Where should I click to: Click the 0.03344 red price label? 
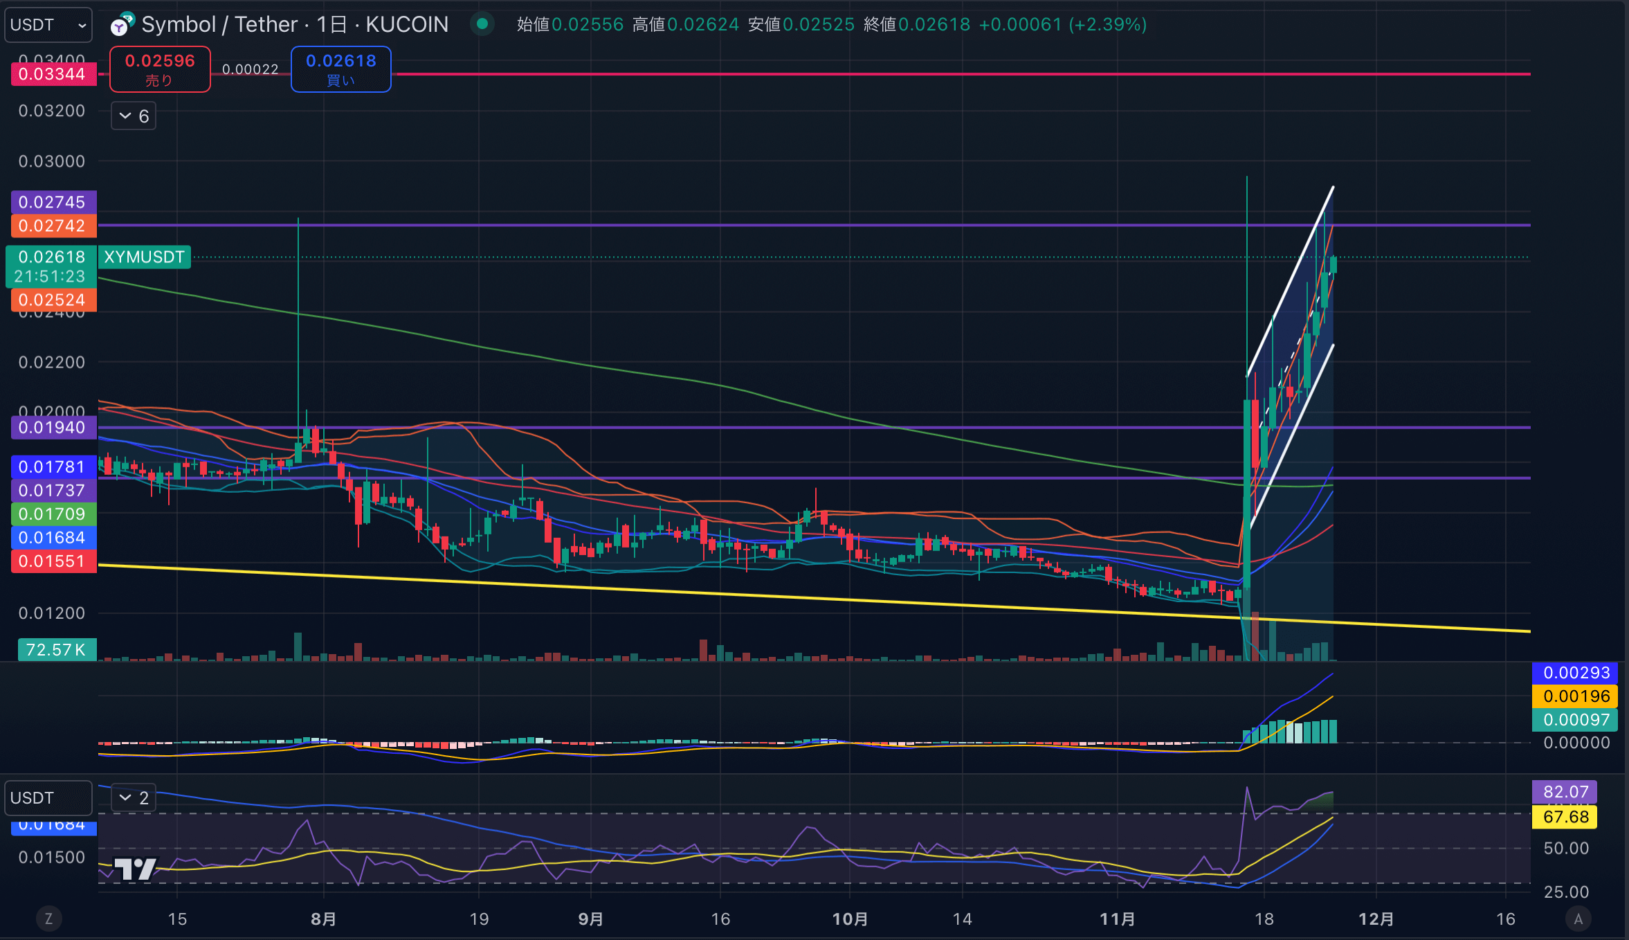pos(53,74)
